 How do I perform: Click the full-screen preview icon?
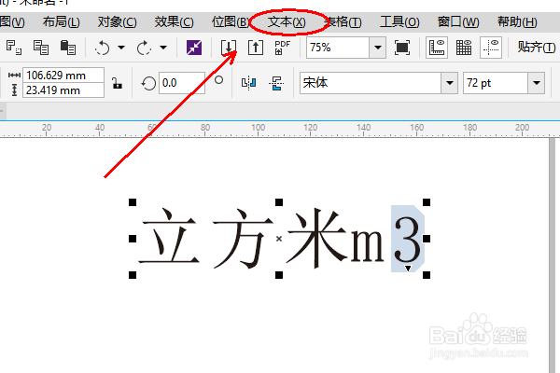point(402,48)
